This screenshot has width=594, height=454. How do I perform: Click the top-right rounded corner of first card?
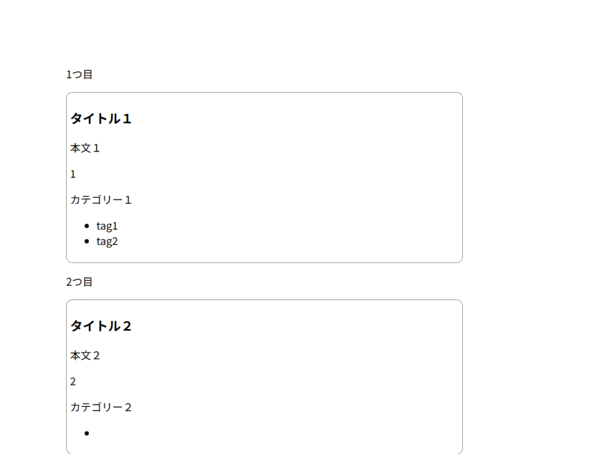[461, 94]
